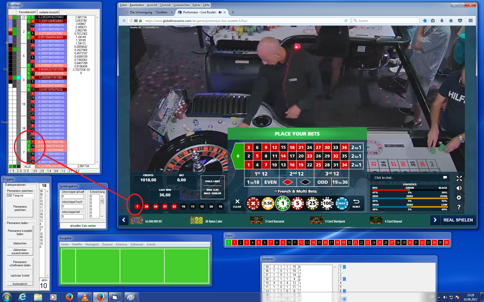Click Permanenz speichern button
The height and width of the screenshot is (302, 484).
point(20,208)
